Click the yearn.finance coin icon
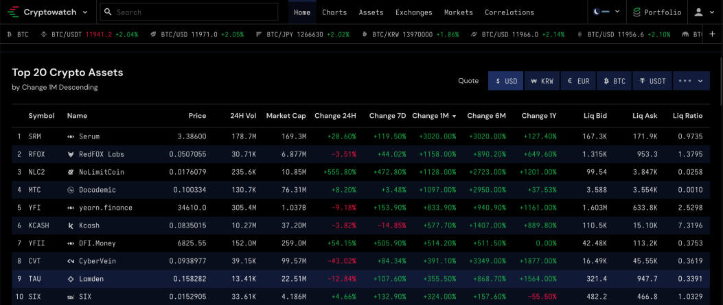Image resolution: width=723 pixels, height=305 pixels. coord(71,208)
